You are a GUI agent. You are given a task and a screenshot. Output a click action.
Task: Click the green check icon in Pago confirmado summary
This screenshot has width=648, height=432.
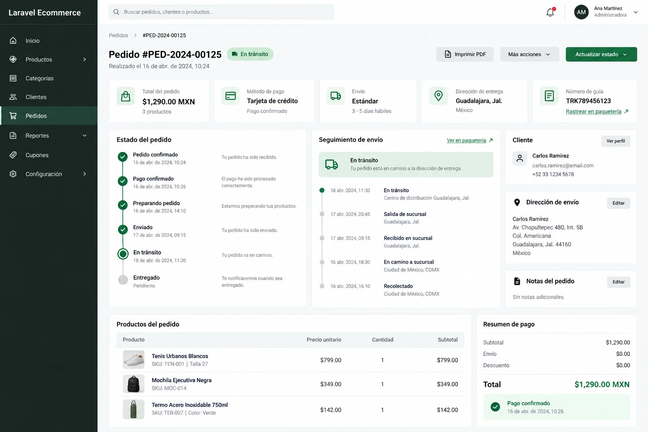pyautogui.click(x=495, y=407)
